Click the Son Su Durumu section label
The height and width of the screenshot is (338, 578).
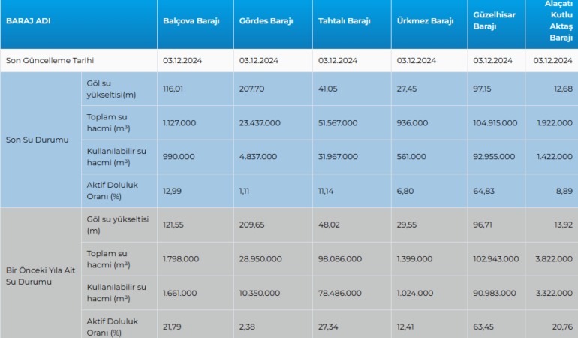pos(37,140)
